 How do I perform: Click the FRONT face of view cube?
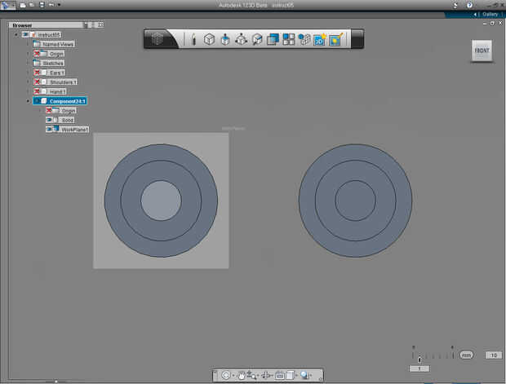click(482, 51)
